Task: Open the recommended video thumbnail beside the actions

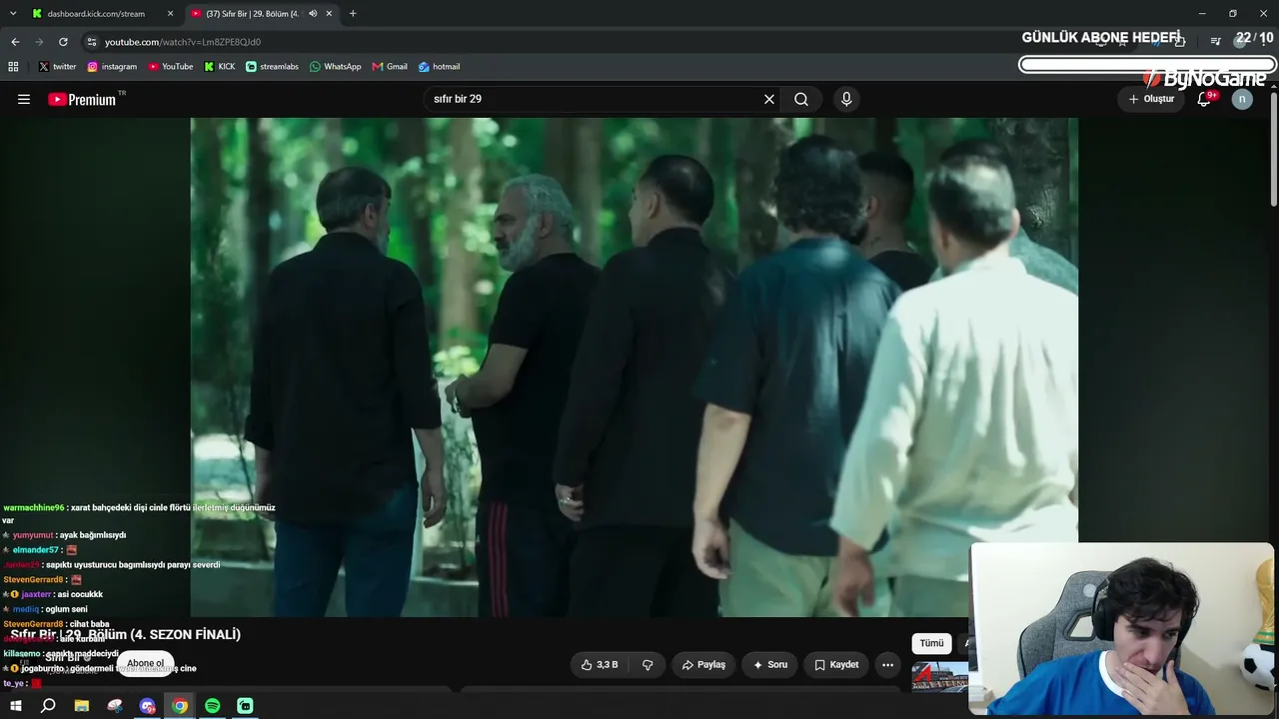Action: click(940, 676)
